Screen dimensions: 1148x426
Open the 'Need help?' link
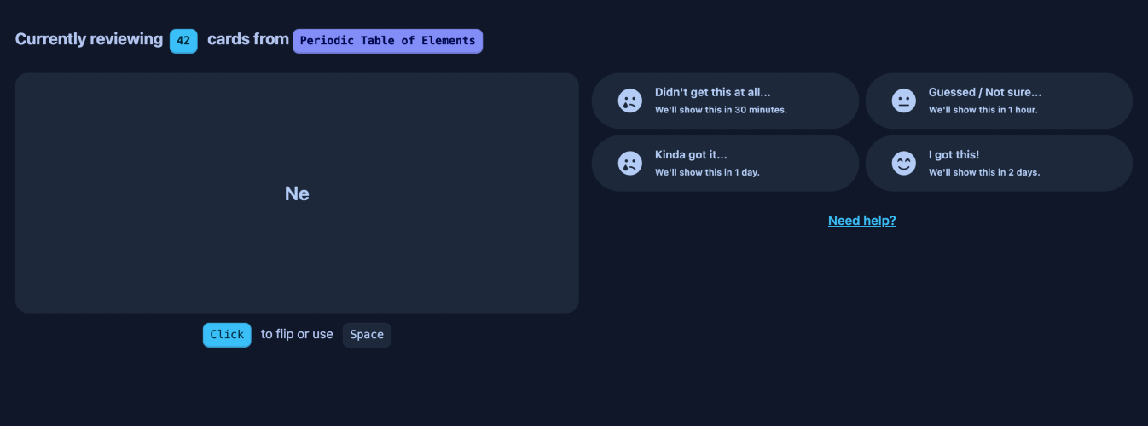pyautogui.click(x=861, y=221)
